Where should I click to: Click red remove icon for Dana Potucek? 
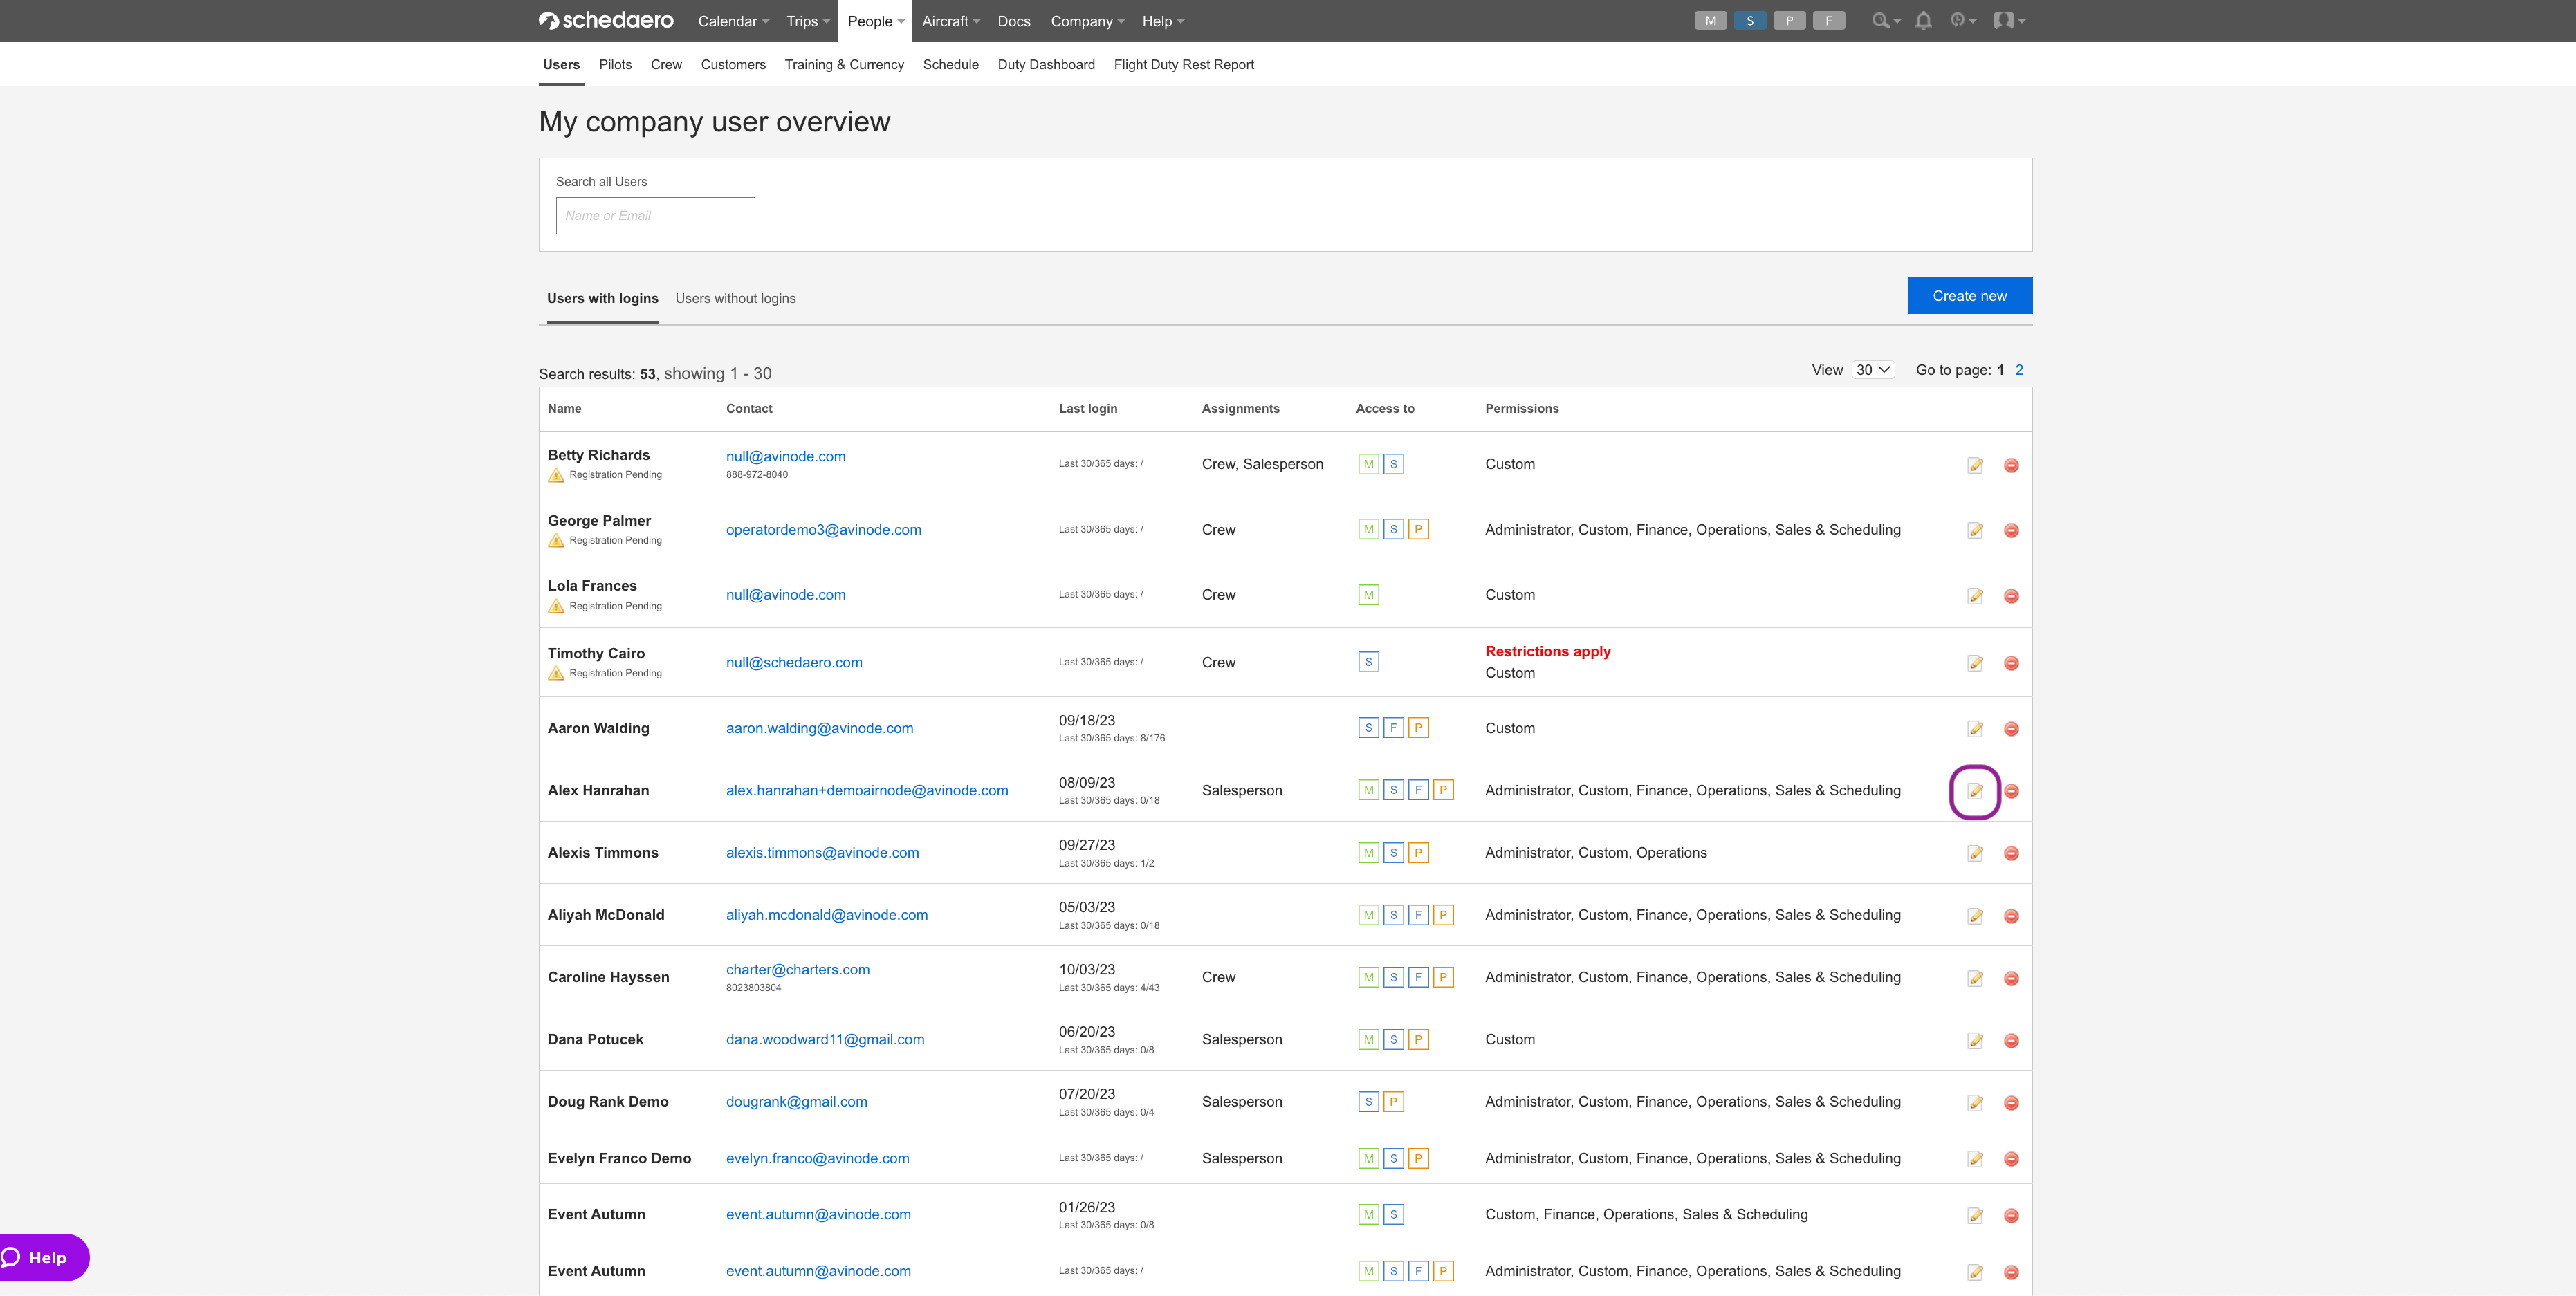tap(2011, 1041)
